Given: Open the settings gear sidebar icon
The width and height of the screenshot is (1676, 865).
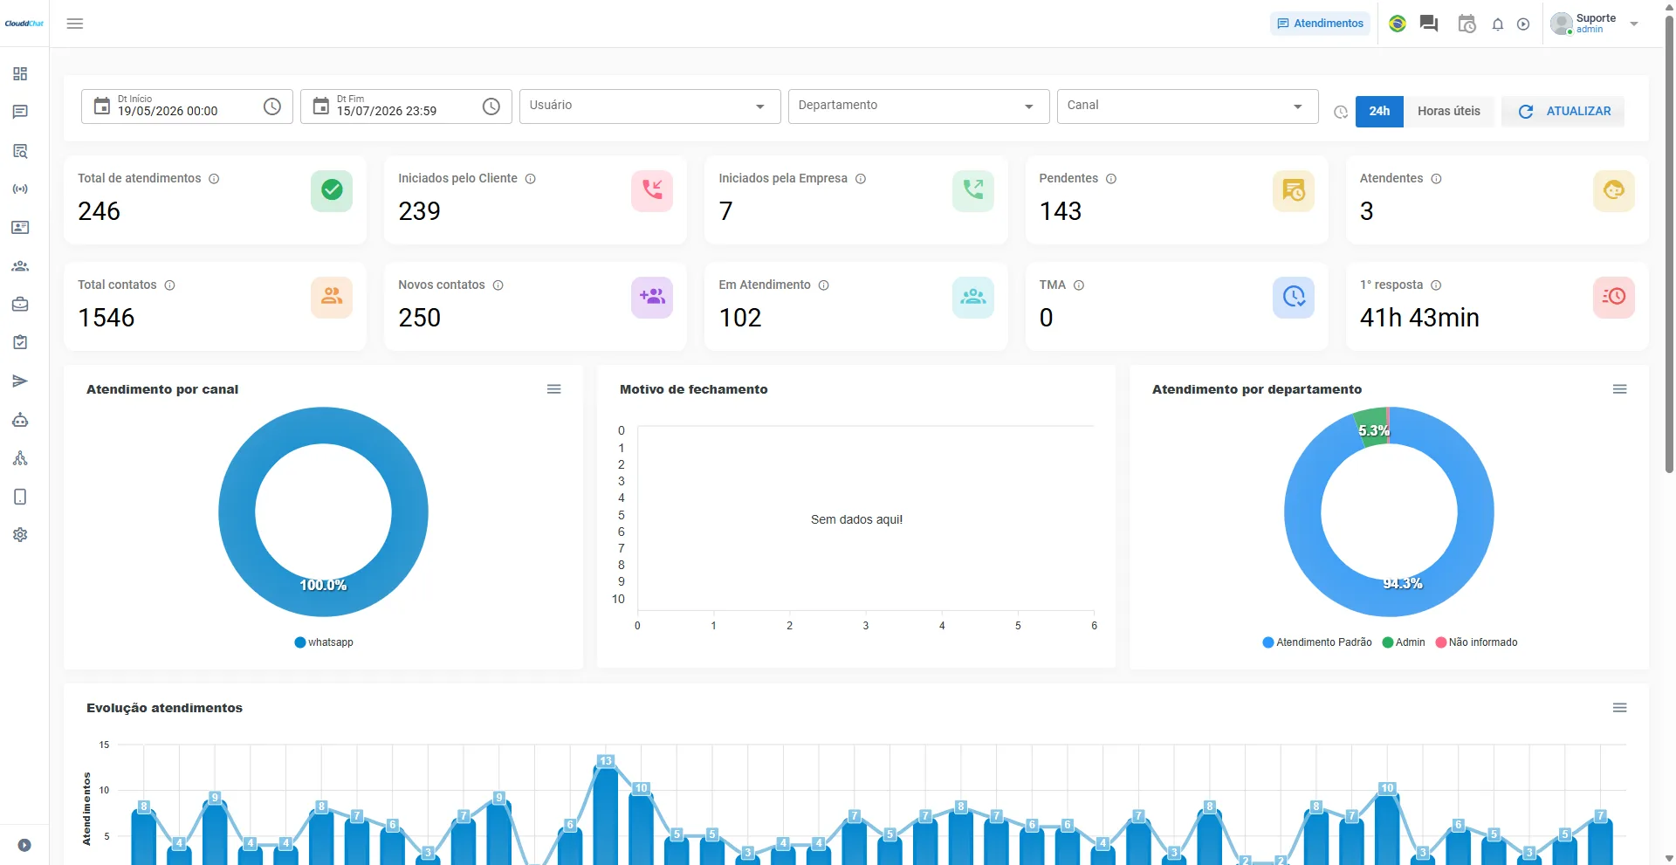Looking at the screenshot, I should pos(20,535).
